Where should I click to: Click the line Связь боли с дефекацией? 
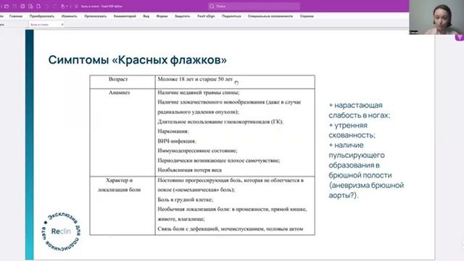click(x=231, y=229)
